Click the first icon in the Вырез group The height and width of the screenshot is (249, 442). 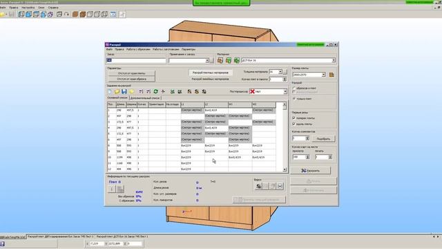click(x=258, y=186)
